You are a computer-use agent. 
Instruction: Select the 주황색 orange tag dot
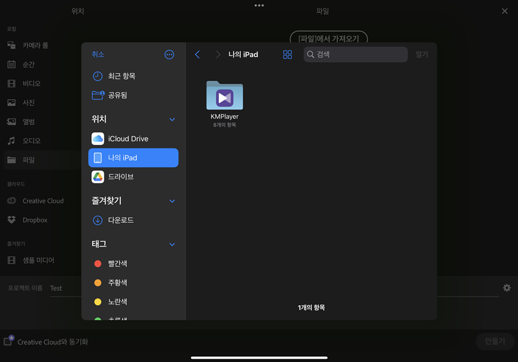(x=98, y=283)
